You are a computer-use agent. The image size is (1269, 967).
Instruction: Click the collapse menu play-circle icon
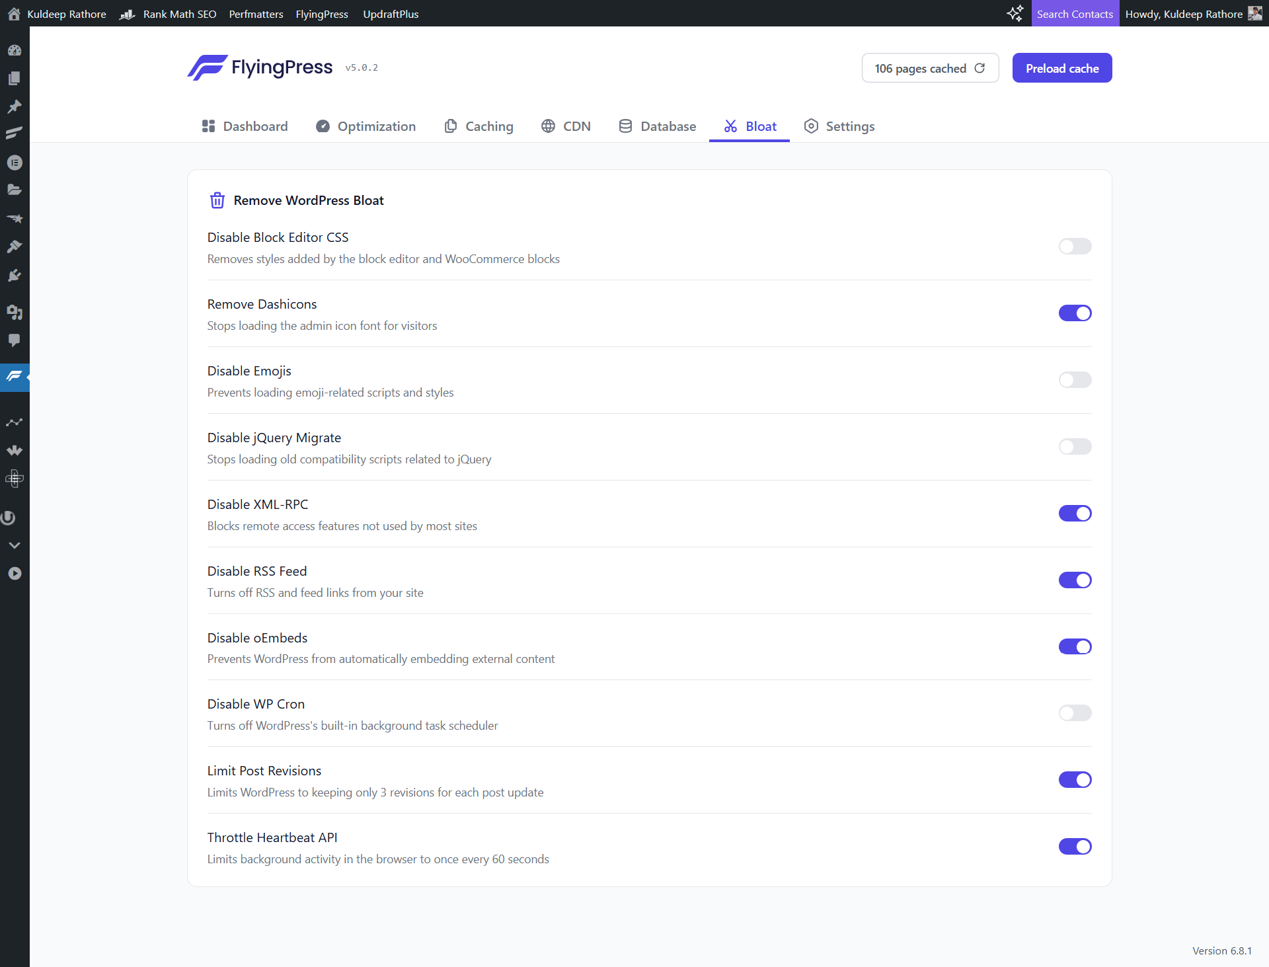click(x=15, y=574)
